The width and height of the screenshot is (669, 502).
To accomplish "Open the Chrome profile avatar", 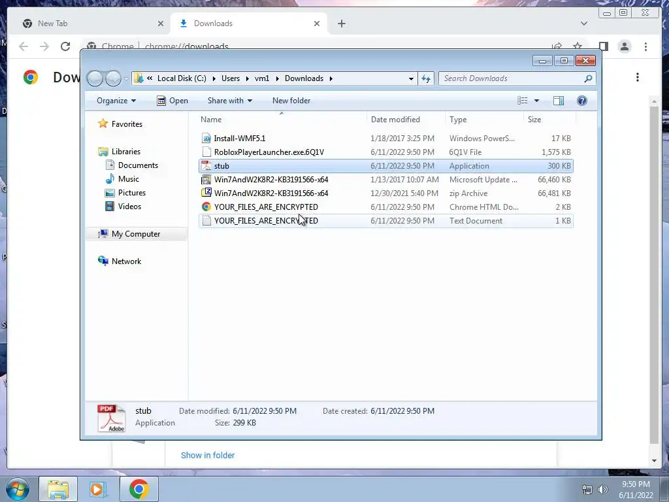I will click(625, 46).
